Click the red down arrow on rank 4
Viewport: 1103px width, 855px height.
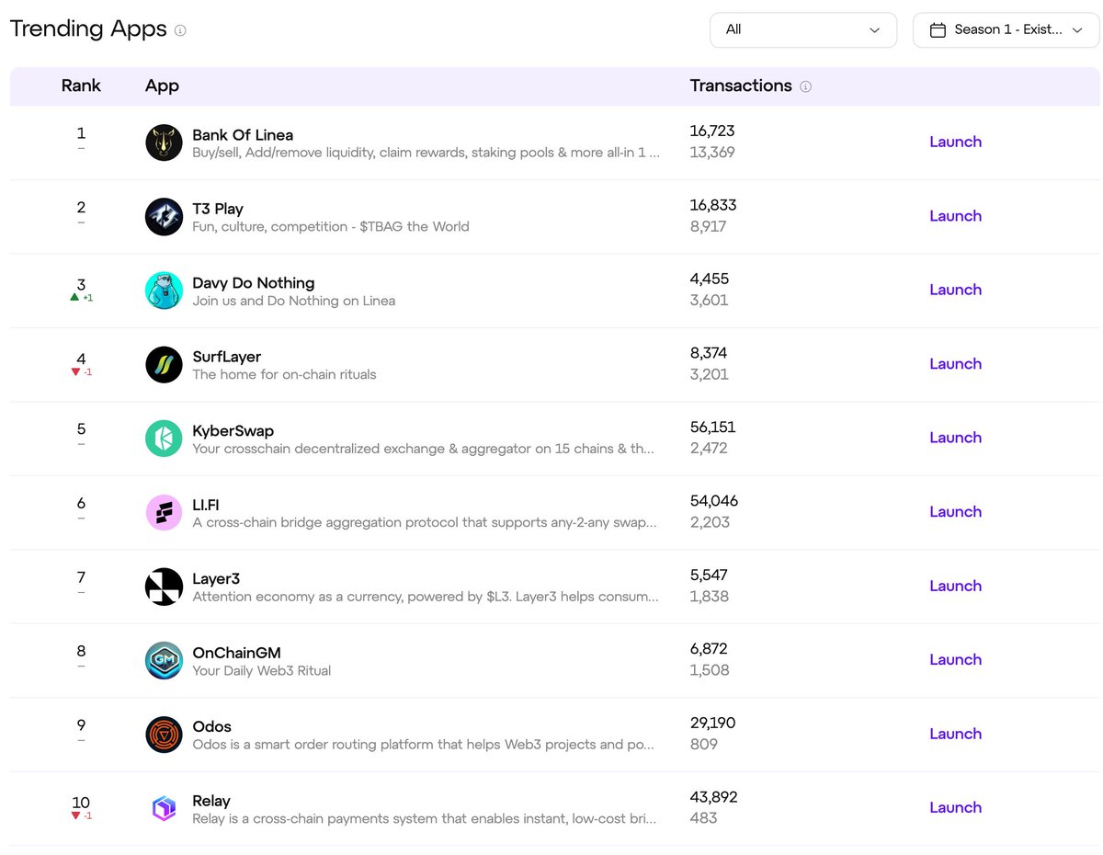pos(75,371)
